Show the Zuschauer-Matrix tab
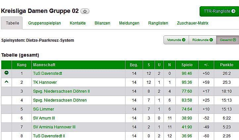Viewport: 239px width, 140px height. coord(193,23)
